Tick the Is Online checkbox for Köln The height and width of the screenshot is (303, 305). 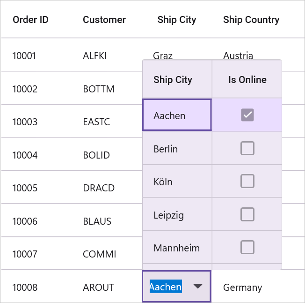tap(247, 181)
